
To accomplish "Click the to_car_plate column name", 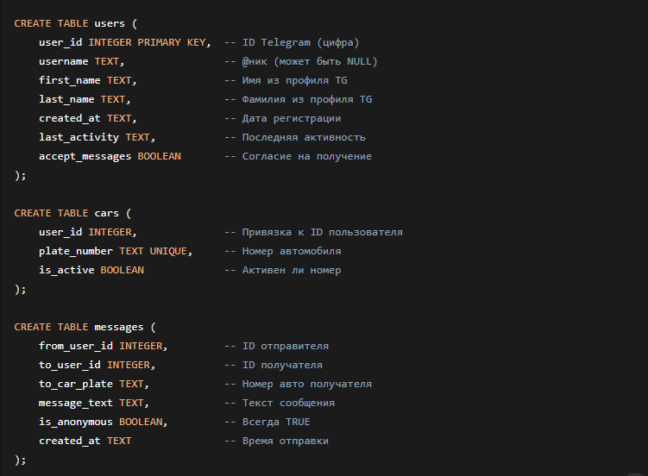I will click(x=75, y=384).
